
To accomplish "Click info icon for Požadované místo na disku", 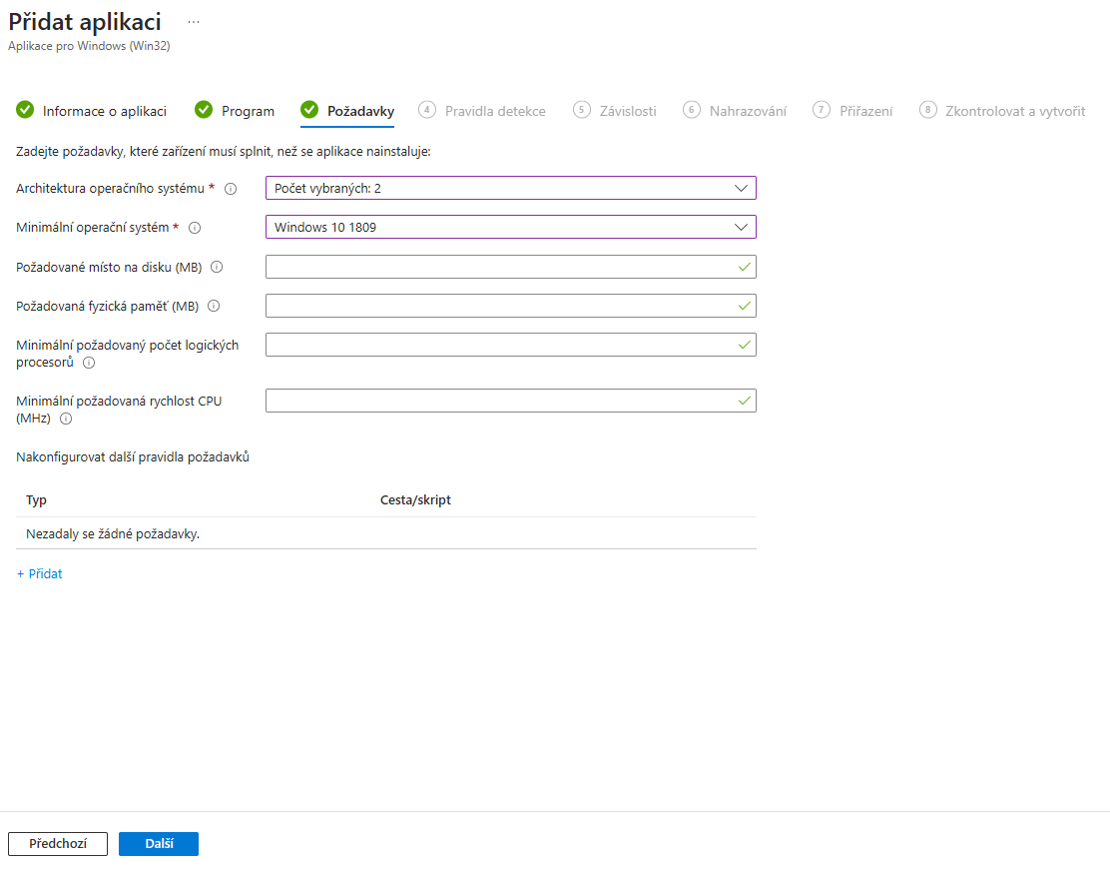I will [x=218, y=267].
